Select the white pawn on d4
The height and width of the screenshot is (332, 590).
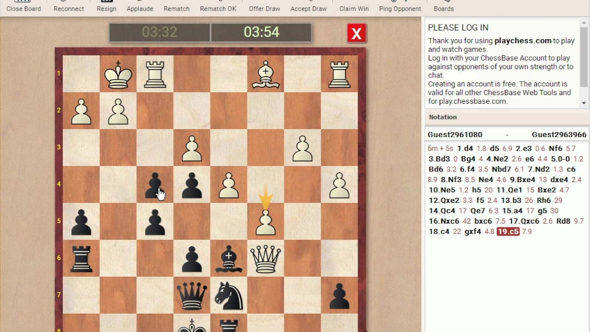click(229, 185)
